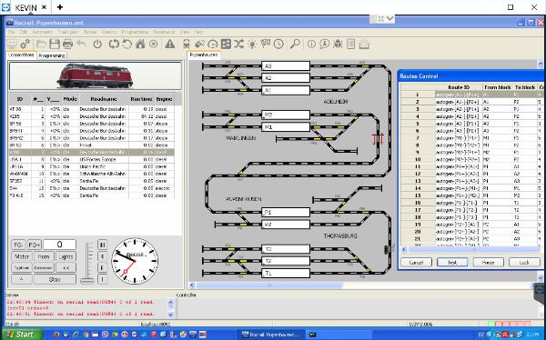Click the clock toolbar icon
546x340 pixels.
(x=278, y=45)
